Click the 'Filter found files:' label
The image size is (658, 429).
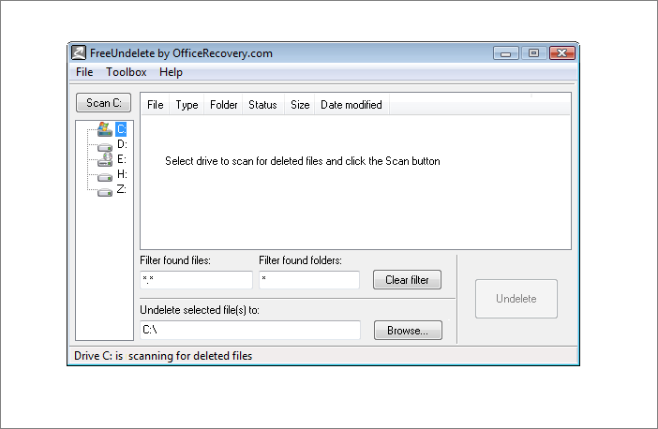[175, 260]
